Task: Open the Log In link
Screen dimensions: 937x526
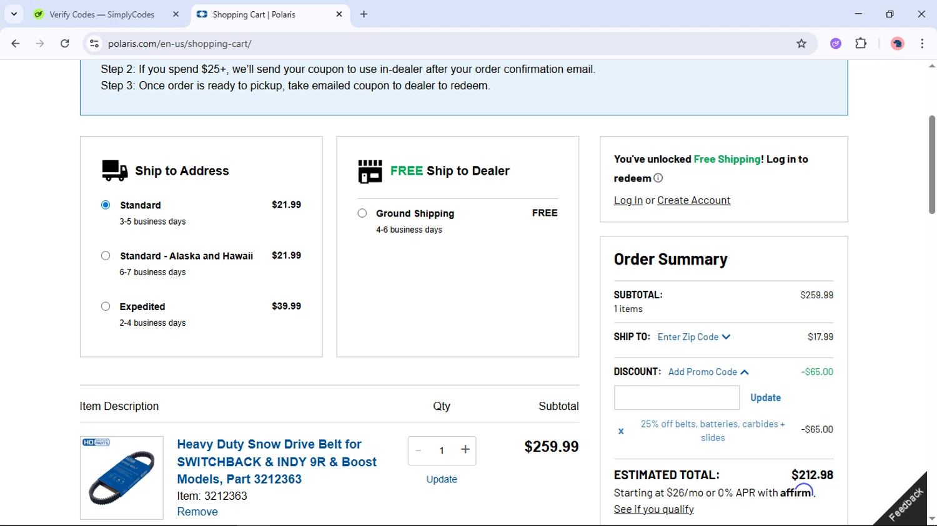Action: click(628, 200)
